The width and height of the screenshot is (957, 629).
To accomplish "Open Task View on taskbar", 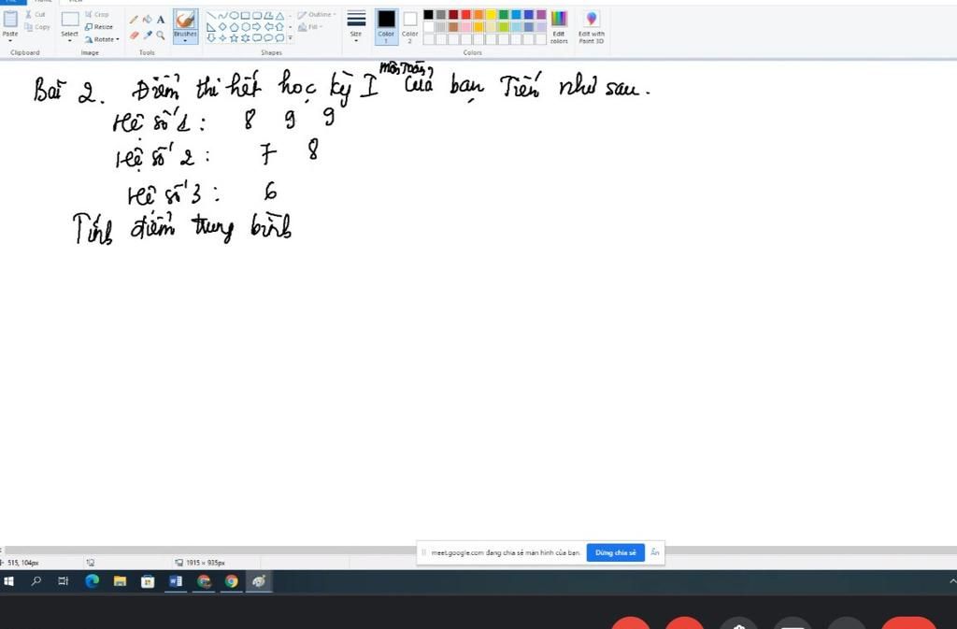I will [64, 581].
